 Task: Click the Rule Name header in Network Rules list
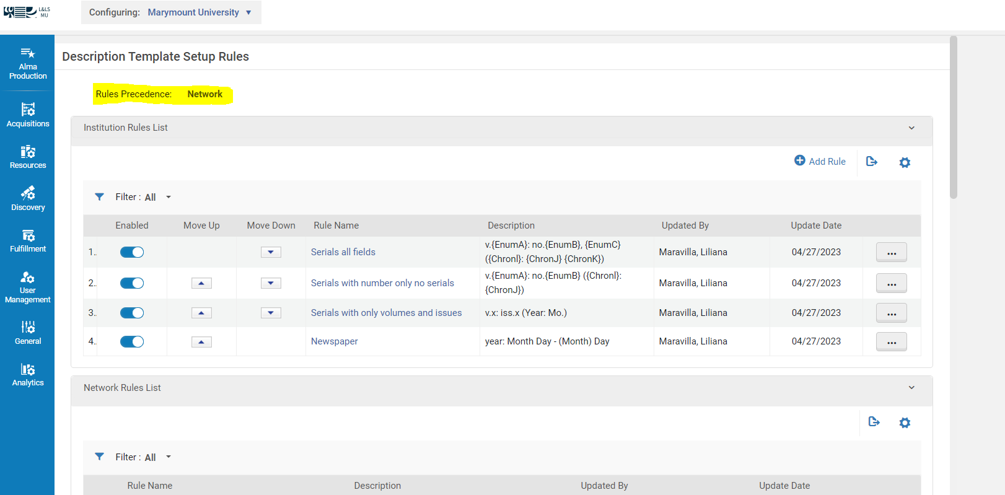[149, 486]
